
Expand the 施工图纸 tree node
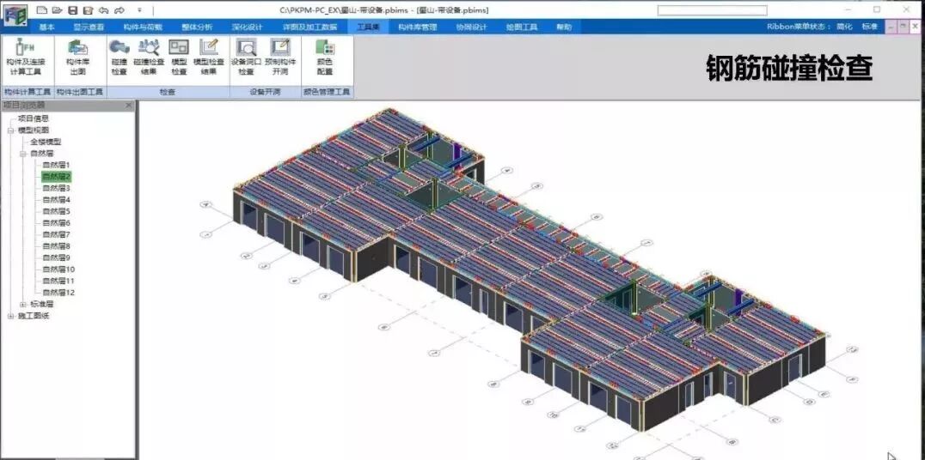[x=10, y=317]
